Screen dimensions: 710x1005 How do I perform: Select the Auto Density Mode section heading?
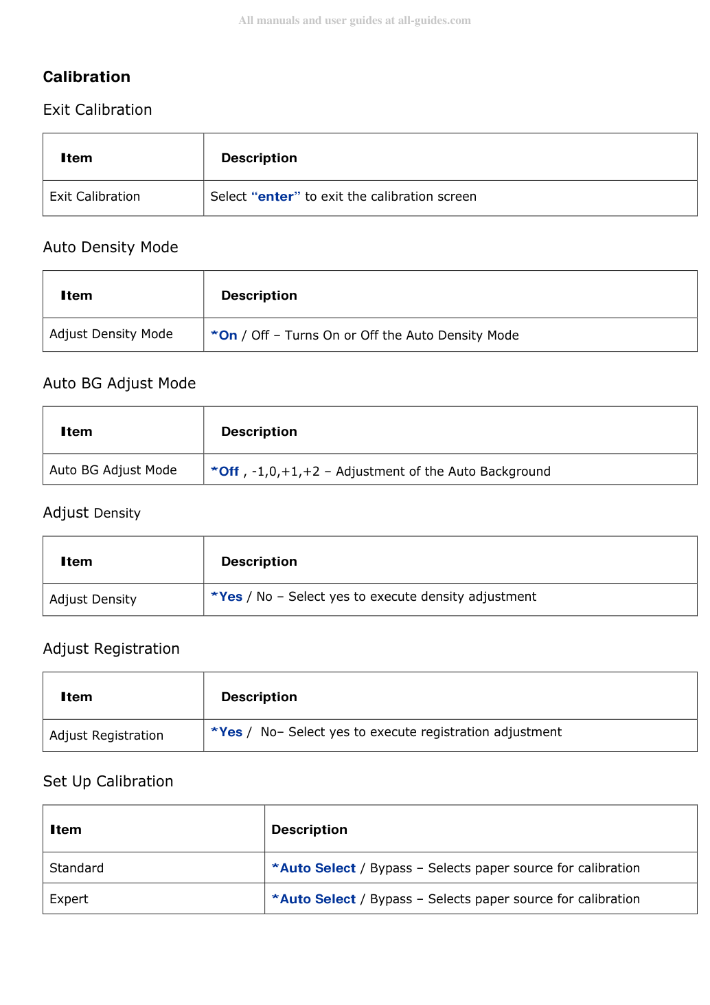click(111, 247)
